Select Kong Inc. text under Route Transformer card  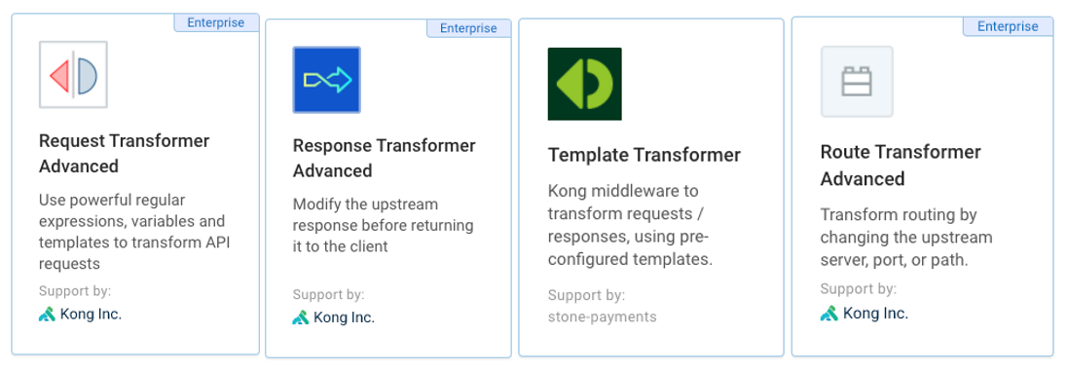click(x=875, y=313)
